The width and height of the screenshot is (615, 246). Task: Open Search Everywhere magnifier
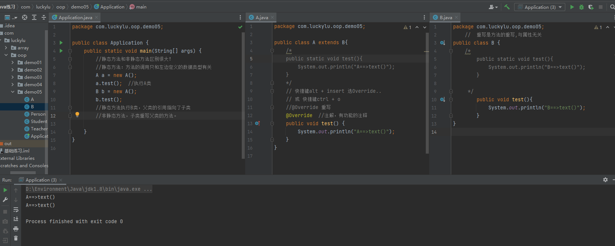point(612,7)
